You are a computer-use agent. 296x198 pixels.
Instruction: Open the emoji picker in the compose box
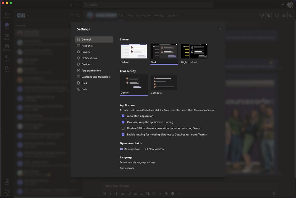[129, 193]
